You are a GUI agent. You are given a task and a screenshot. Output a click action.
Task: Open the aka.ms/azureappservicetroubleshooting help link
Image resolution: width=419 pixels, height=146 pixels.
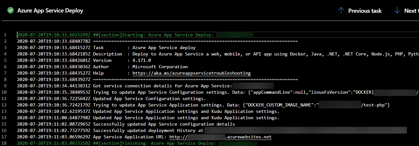click(x=192, y=73)
